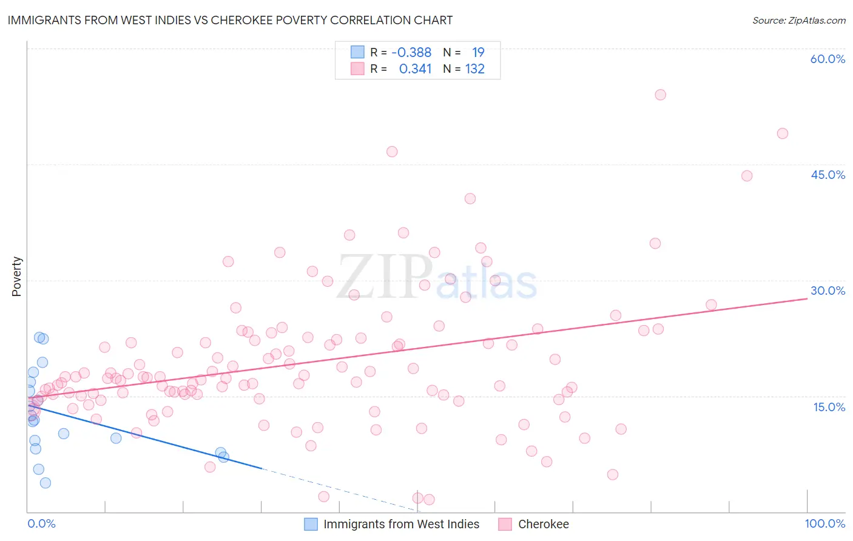The height and width of the screenshot is (541, 853).
Task: Click the 60.0% y-axis tick label
Action: (828, 59)
